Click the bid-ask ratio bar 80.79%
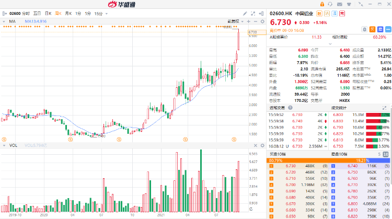Screen dimensions: 392x219 click(328, 160)
